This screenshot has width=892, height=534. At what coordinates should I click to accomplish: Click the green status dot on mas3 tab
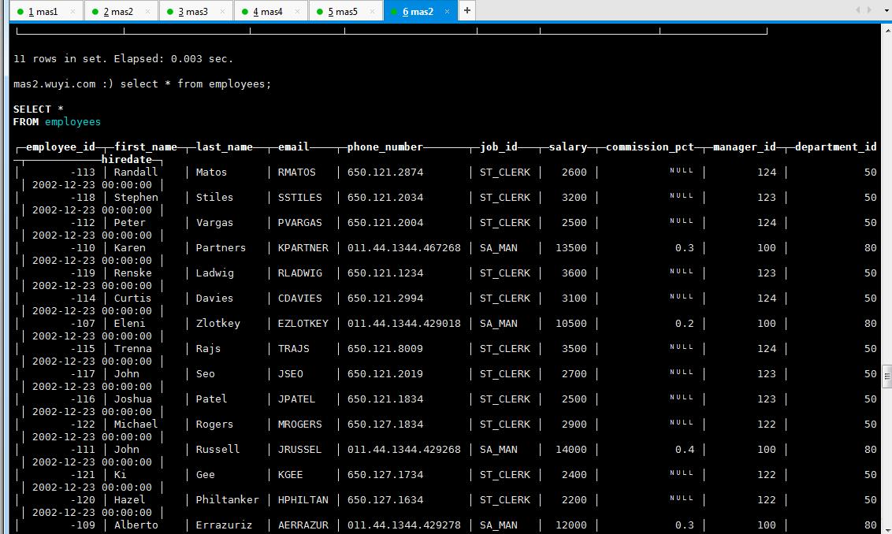169,12
